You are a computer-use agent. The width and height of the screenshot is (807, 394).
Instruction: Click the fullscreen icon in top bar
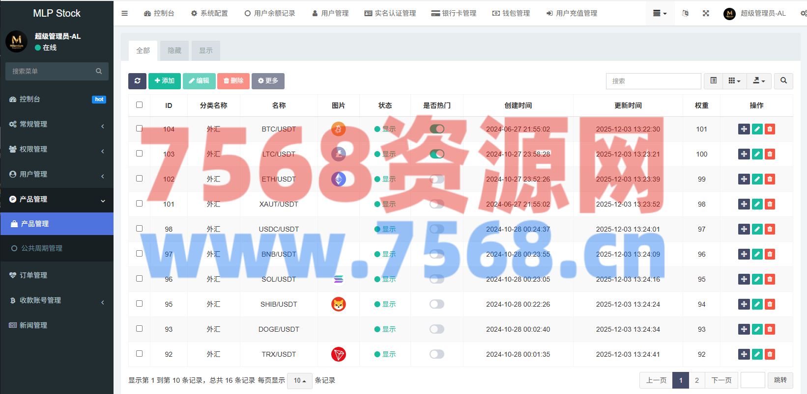pos(706,13)
